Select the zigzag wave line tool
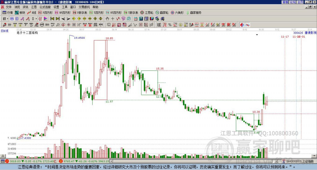This screenshot has height=170, width=317. (135, 25)
